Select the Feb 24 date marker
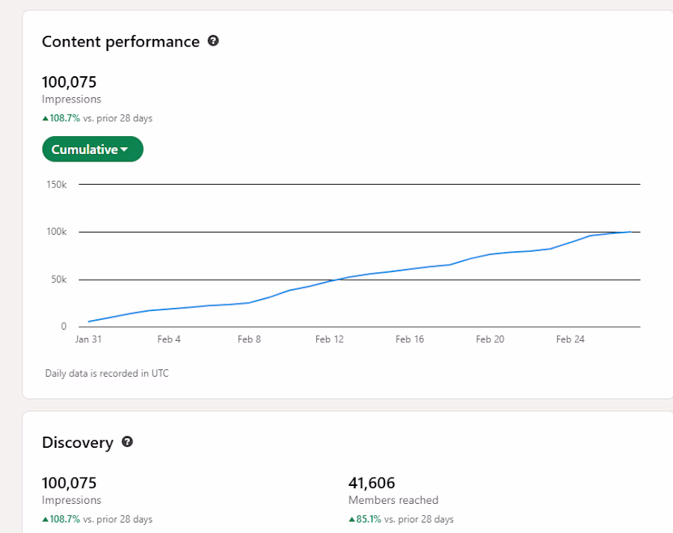 pyautogui.click(x=570, y=339)
